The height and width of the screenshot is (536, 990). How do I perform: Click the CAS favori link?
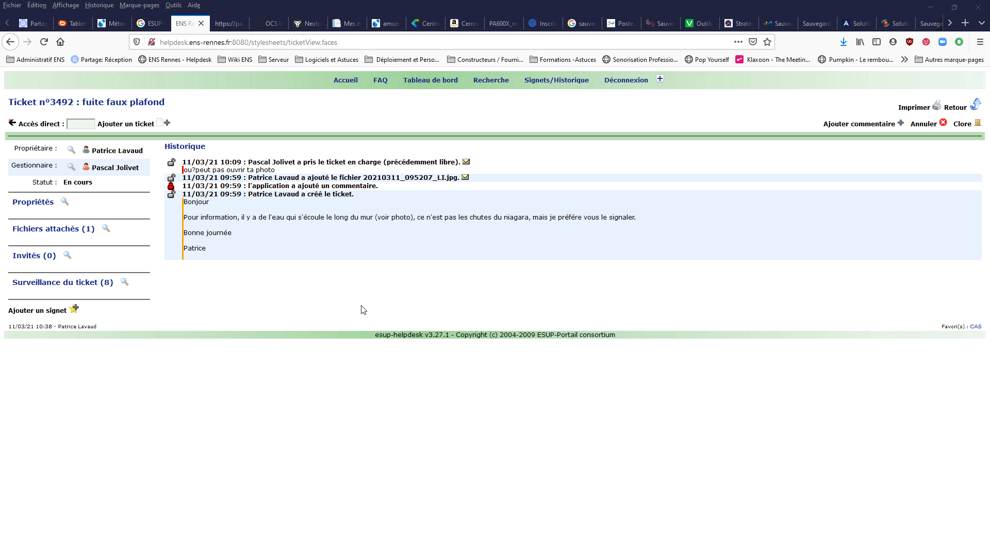point(976,326)
